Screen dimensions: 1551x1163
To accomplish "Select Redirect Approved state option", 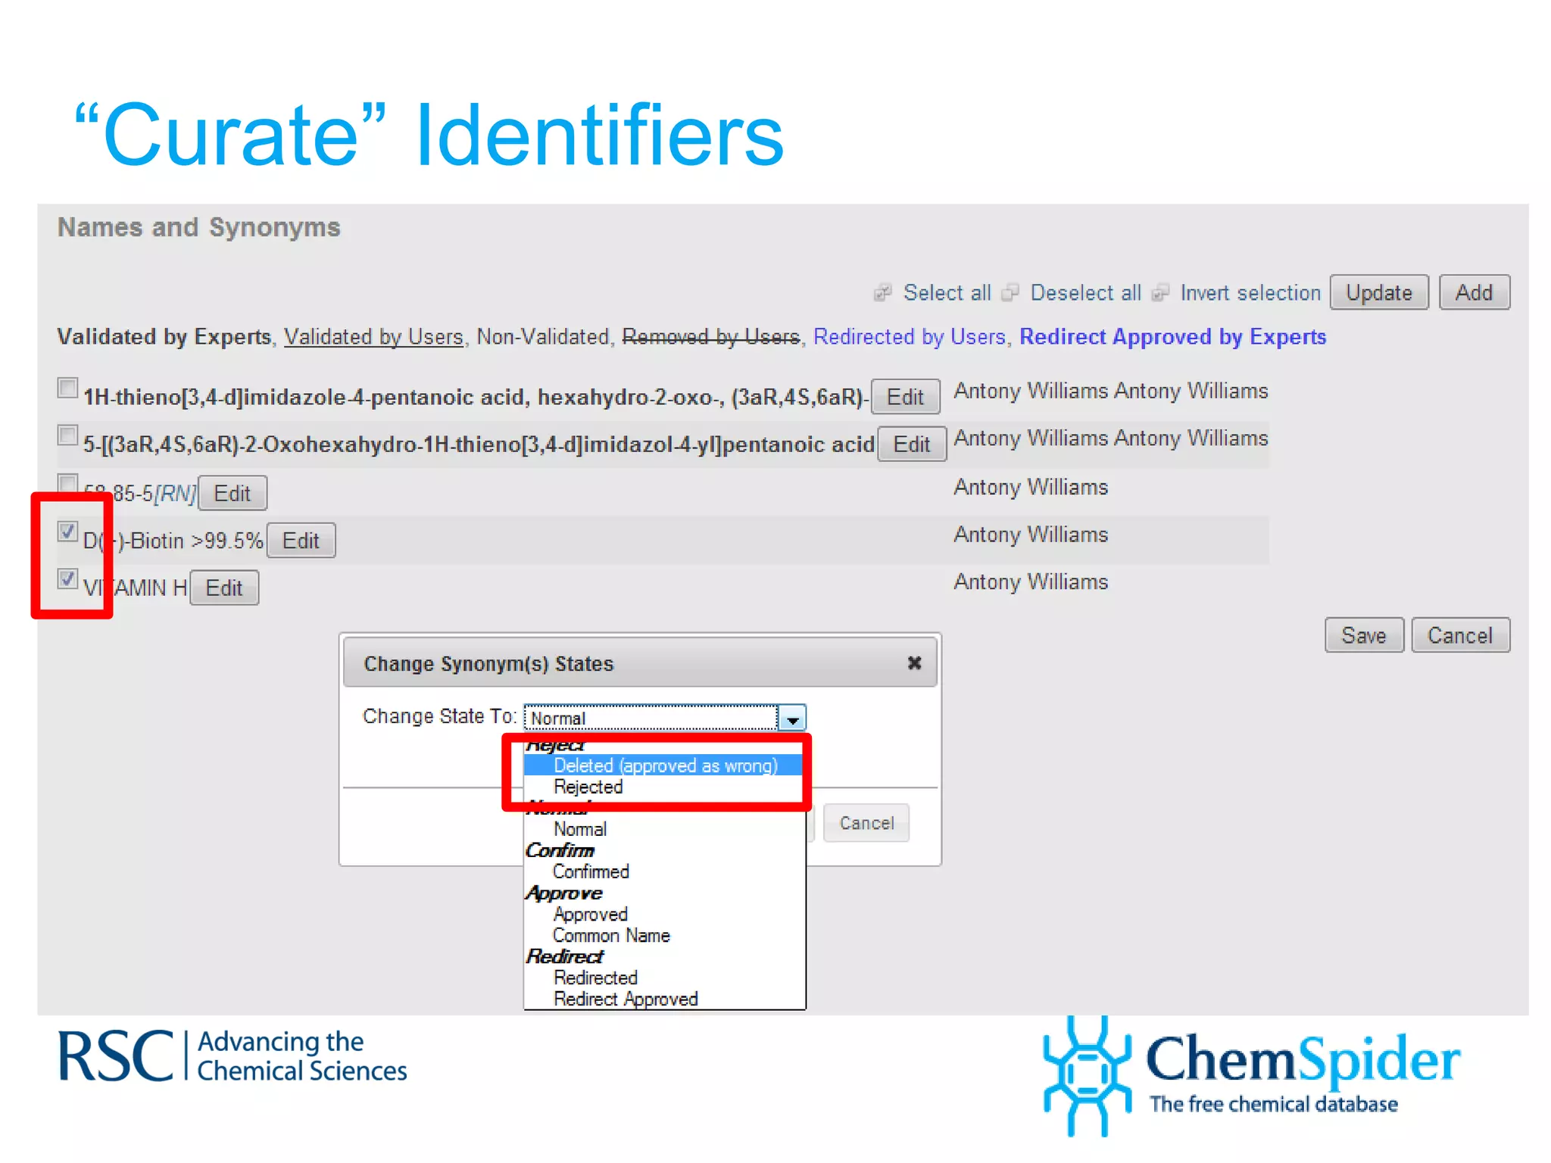I will pyautogui.click(x=626, y=999).
